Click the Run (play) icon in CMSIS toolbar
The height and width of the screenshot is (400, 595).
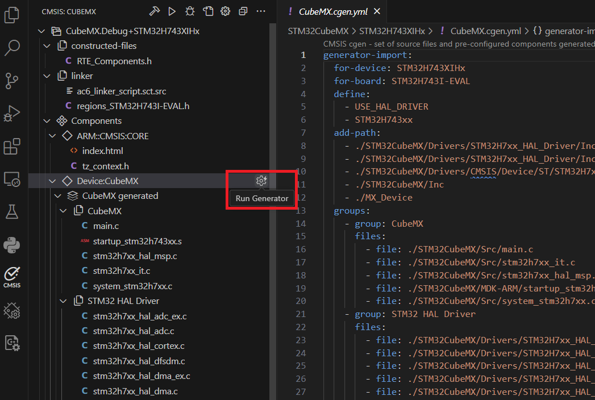pyautogui.click(x=170, y=11)
